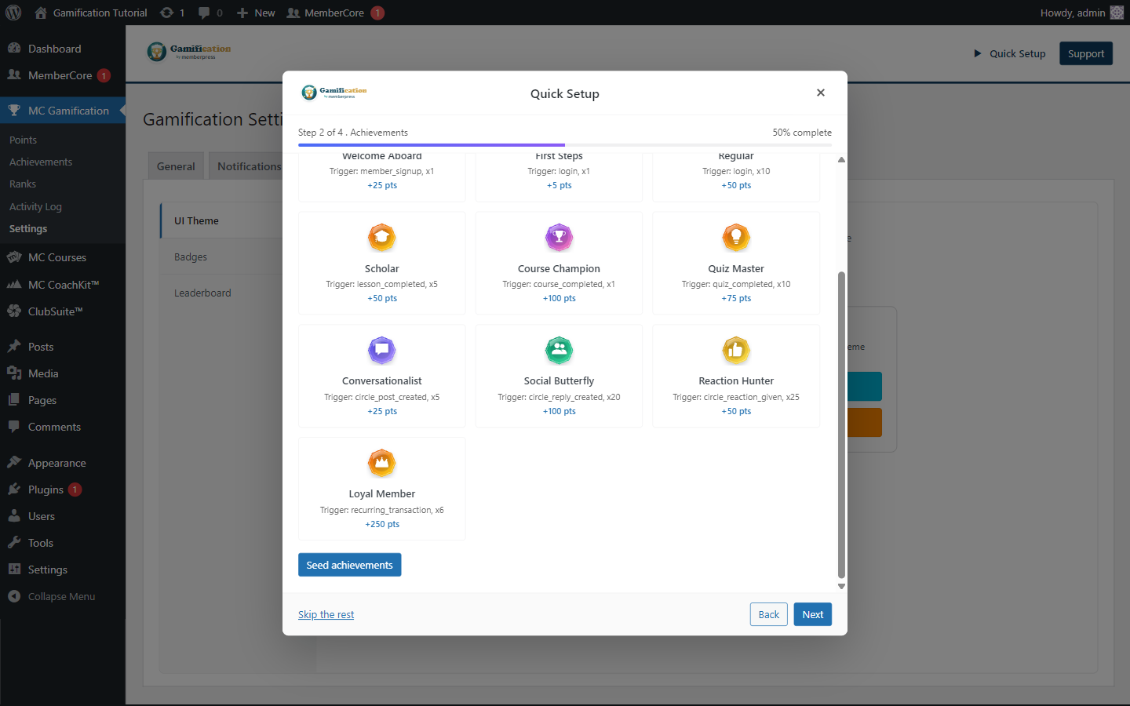This screenshot has height=706, width=1130.
Task: Click the Welcome Aboard achievement card
Action: (382, 177)
